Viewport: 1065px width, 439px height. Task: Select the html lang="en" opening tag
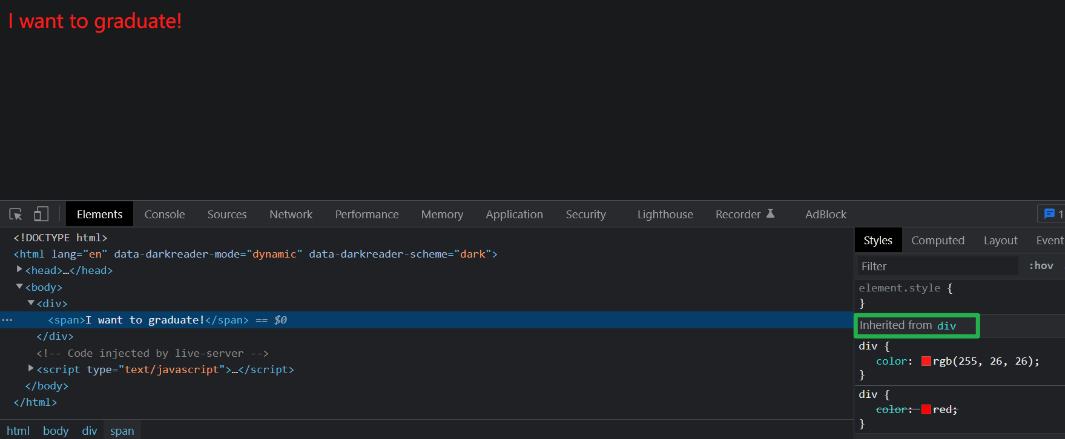point(256,254)
